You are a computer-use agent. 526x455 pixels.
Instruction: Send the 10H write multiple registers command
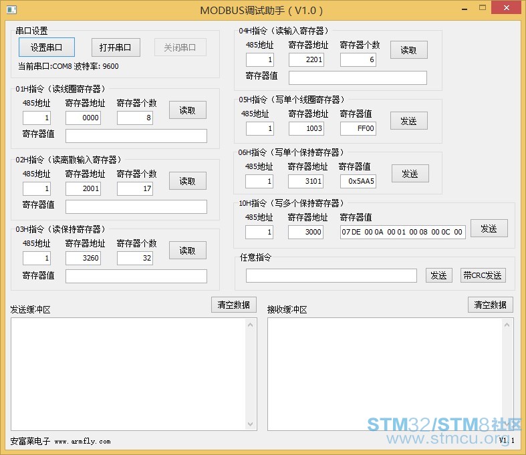click(489, 229)
